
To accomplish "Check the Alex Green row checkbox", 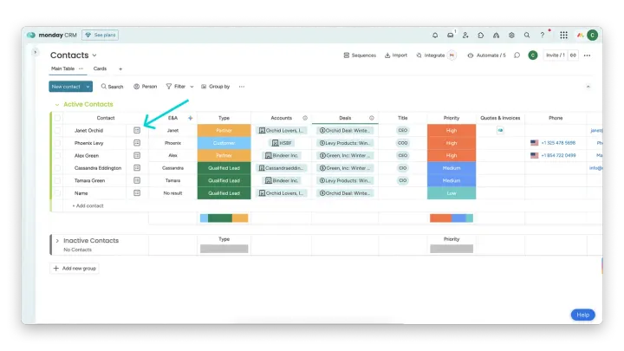I will [57, 155].
